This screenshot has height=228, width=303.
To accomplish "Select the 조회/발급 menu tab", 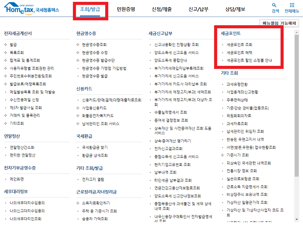I will pos(91,9).
